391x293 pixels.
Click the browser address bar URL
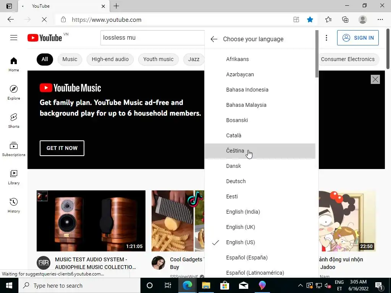(107, 20)
